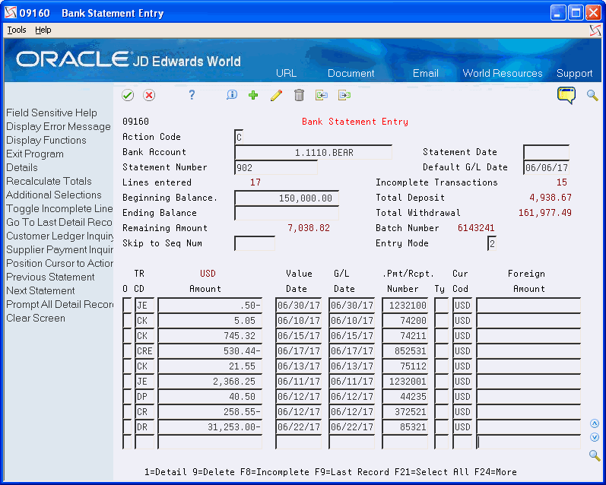Click the scroll up arrow icon

[x=595, y=423]
